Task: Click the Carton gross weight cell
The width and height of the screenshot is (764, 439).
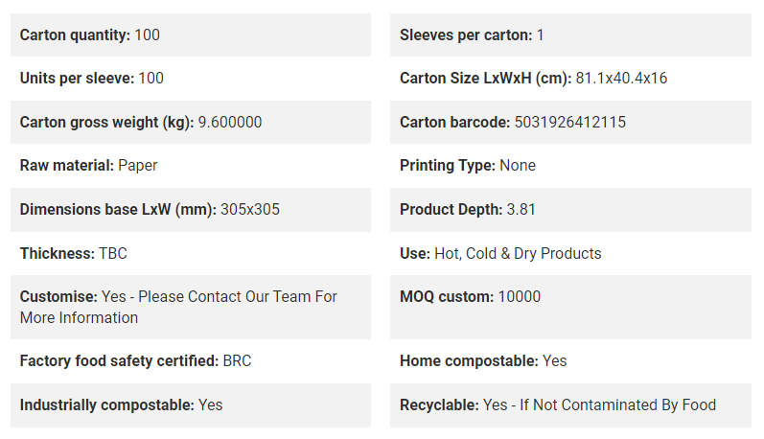Action: pyautogui.click(x=191, y=123)
